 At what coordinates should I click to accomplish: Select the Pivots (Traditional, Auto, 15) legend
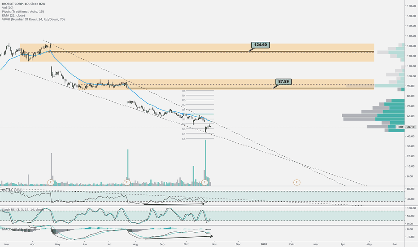tap(23, 12)
